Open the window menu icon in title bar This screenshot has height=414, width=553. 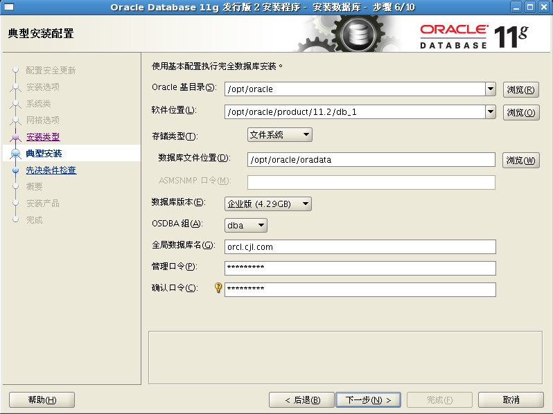(9, 7)
